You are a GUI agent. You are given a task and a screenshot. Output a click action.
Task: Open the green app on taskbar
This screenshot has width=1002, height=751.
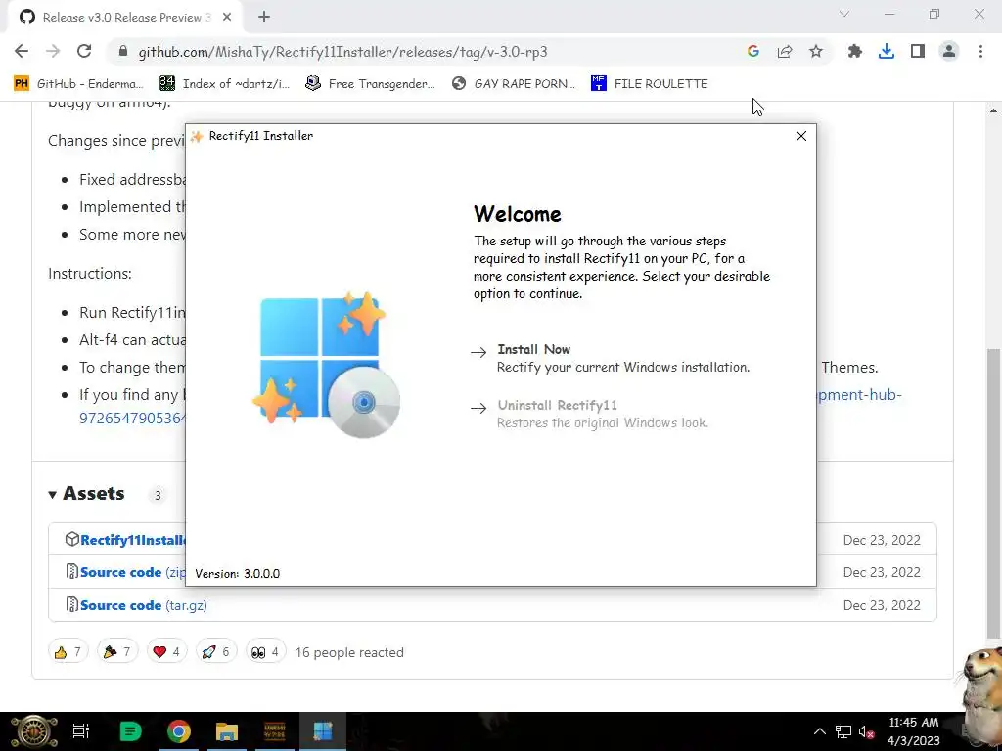pos(130,731)
